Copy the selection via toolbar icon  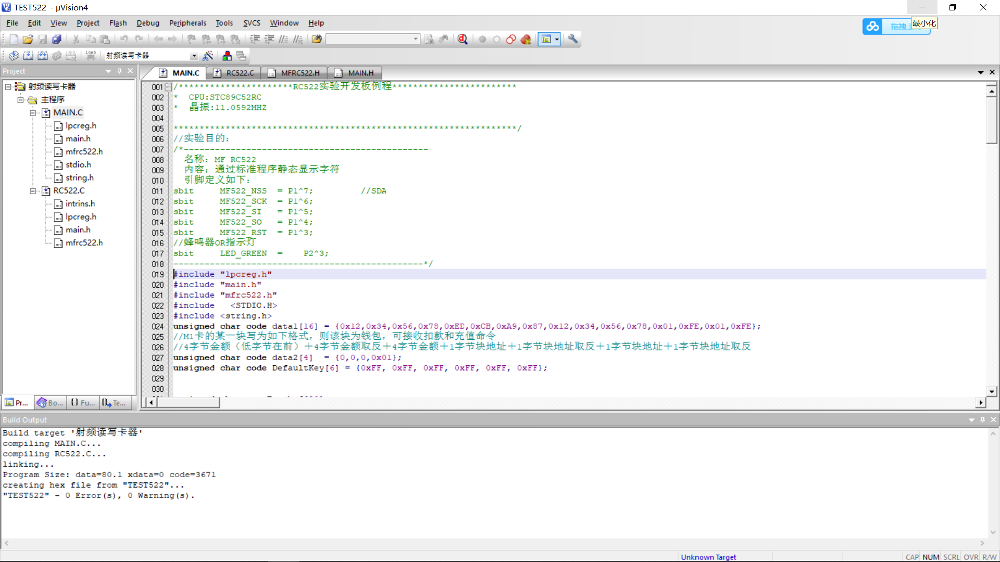point(90,39)
